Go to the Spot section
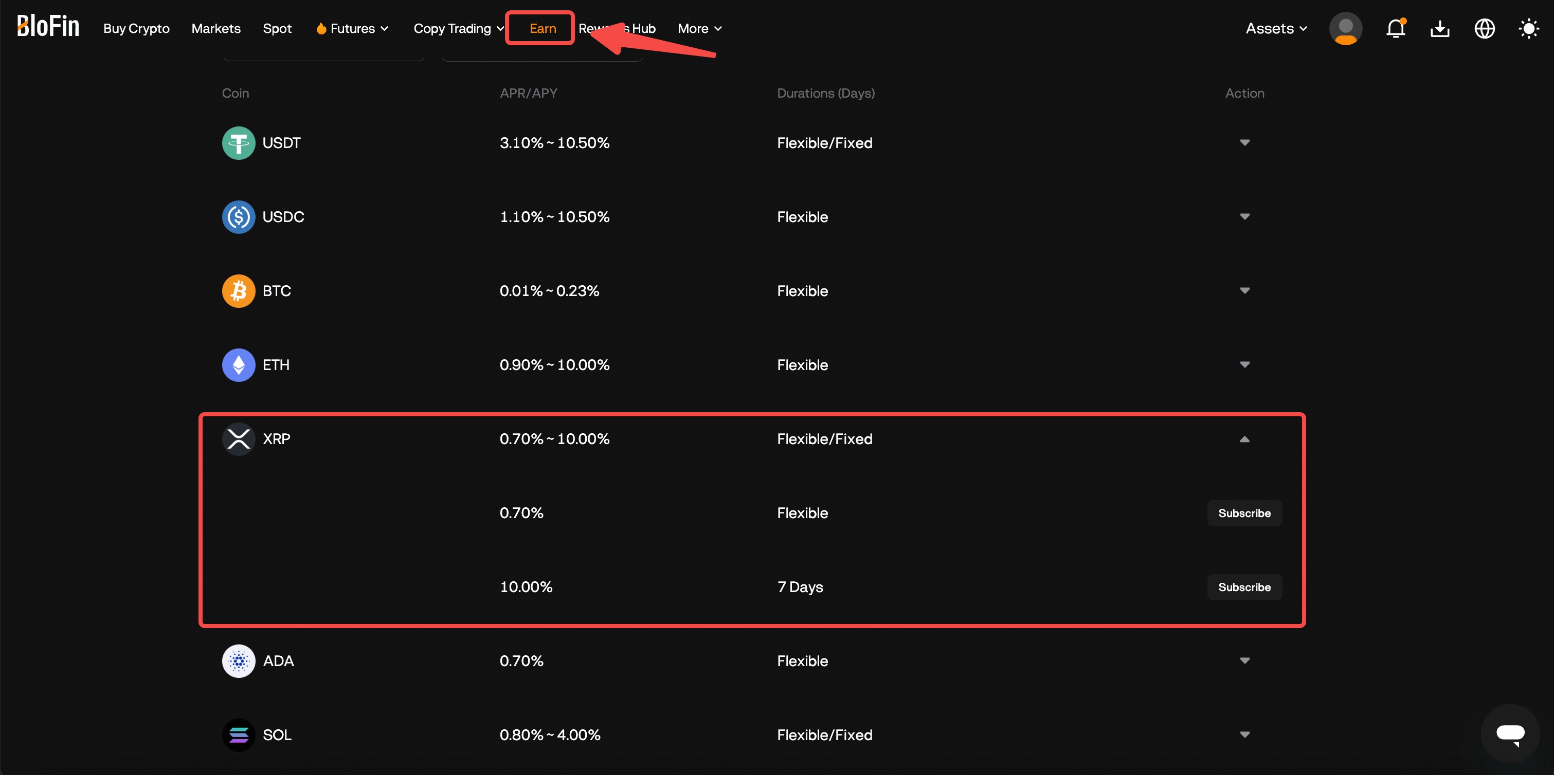The width and height of the screenshot is (1554, 775). tap(277, 28)
